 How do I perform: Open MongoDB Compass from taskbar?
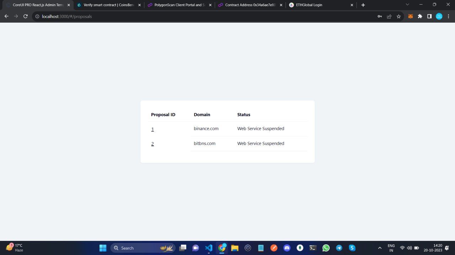point(300,248)
